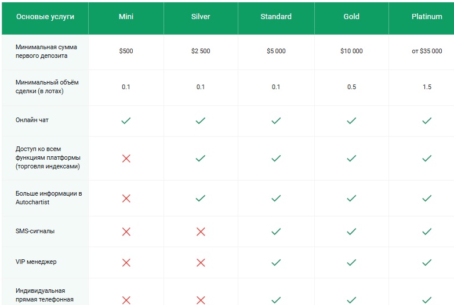Click the red cross for Silver VIP manager
454x305 pixels.
click(x=201, y=262)
